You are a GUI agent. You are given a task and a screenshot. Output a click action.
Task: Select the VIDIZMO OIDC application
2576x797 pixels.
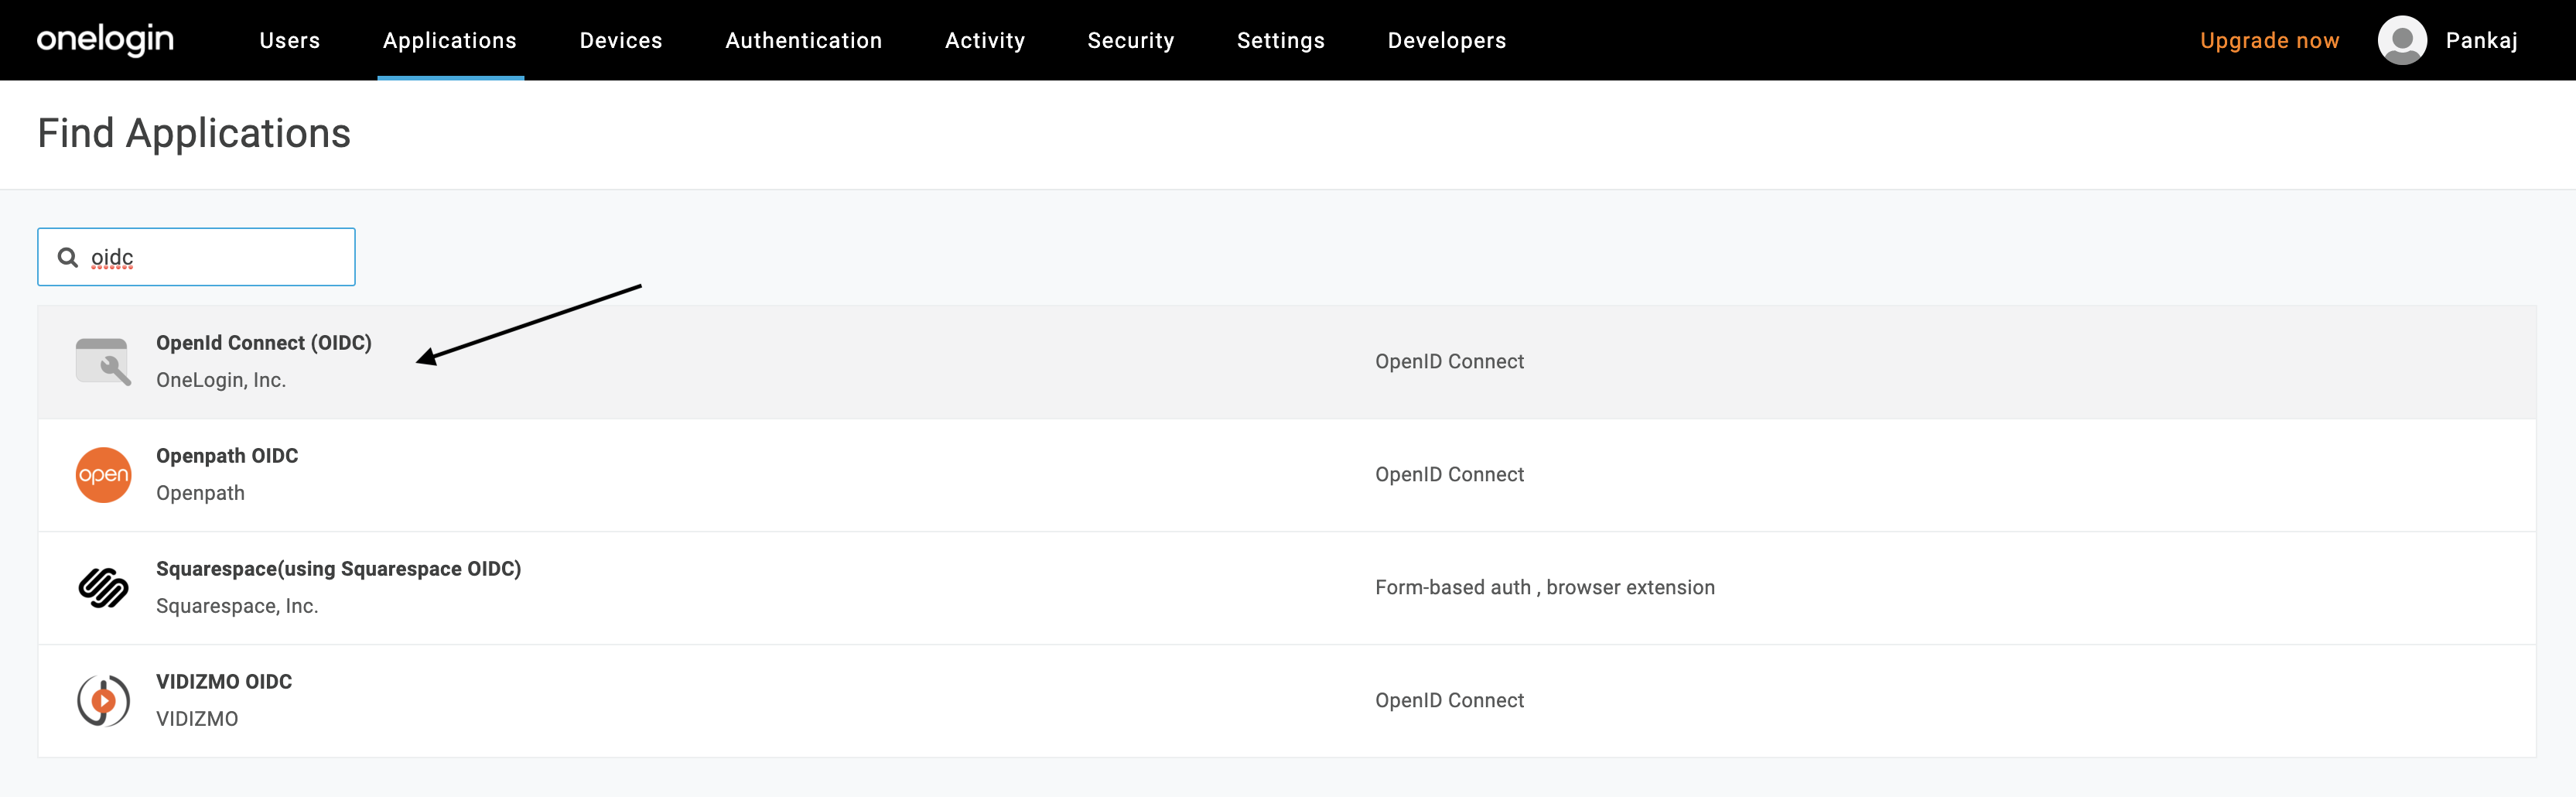pos(1287,701)
